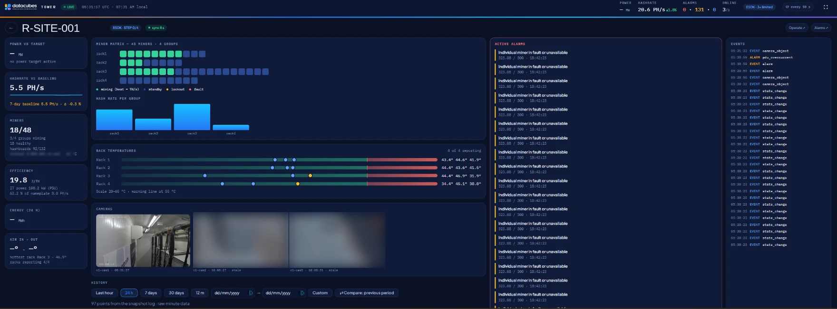Open the refresh interval 'every 10 s' control

[x=798, y=7]
